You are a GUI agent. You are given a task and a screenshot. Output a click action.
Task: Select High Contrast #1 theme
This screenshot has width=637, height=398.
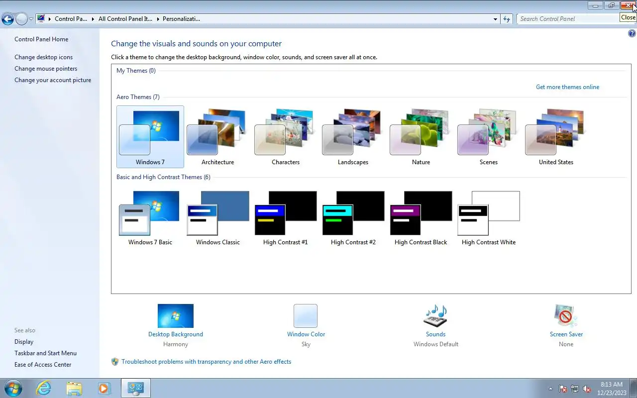(x=285, y=217)
